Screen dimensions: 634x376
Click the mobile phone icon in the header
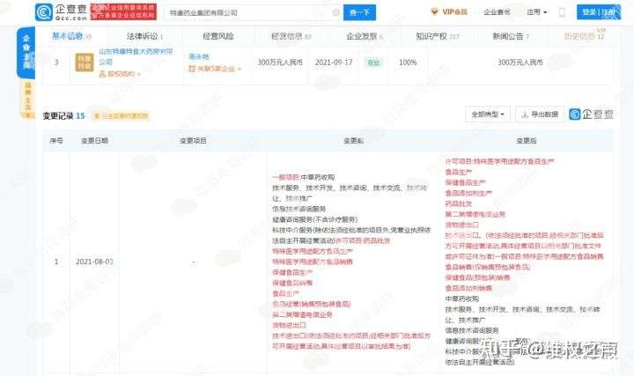(562, 12)
